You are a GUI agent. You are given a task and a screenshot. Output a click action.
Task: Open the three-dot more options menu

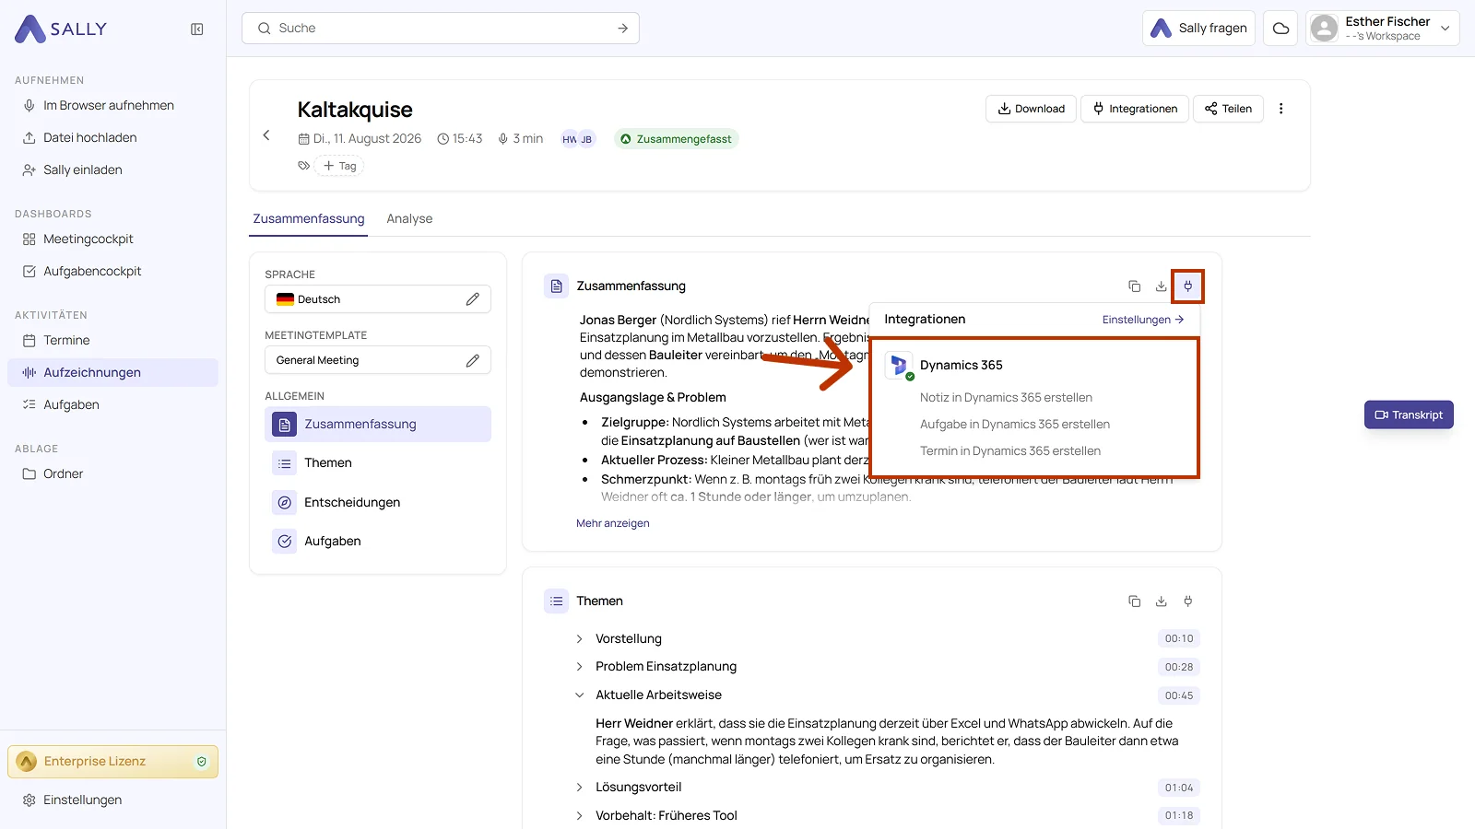click(1280, 109)
